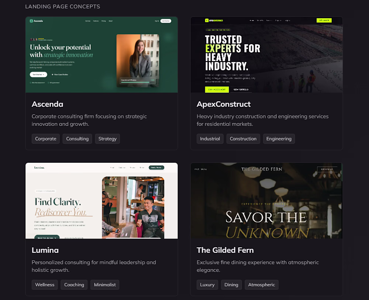Click View Case Studies in Ascenda preview

60,74
